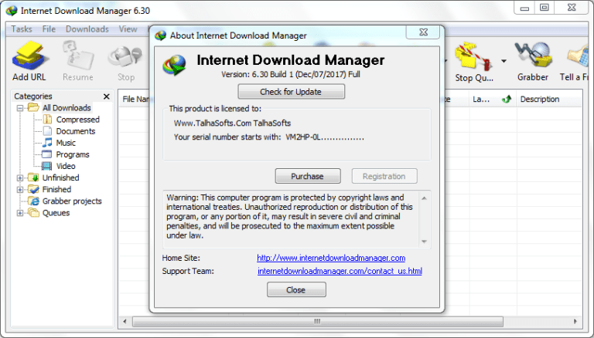The height and width of the screenshot is (338, 594).
Task: Click the Resume toolbar icon
Action: click(78, 56)
